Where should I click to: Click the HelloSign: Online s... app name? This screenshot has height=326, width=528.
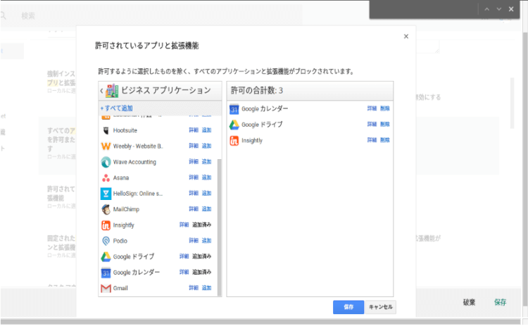[138, 194]
